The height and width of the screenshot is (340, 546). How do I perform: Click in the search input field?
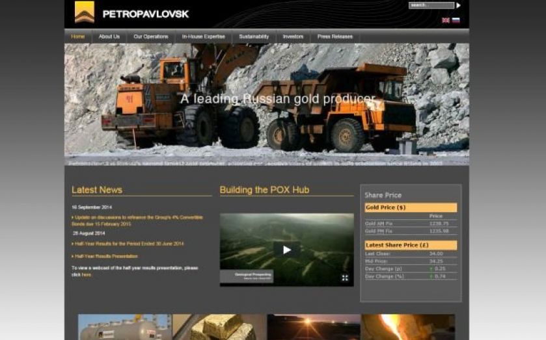pyautogui.click(x=431, y=5)
